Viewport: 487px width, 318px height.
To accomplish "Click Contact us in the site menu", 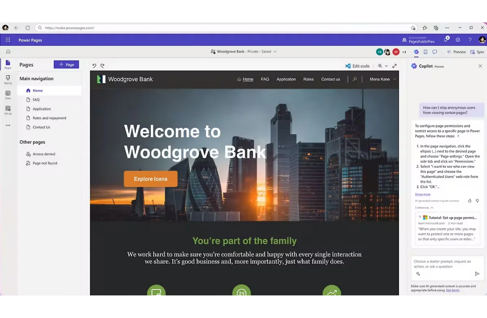I will pos(331,79).
